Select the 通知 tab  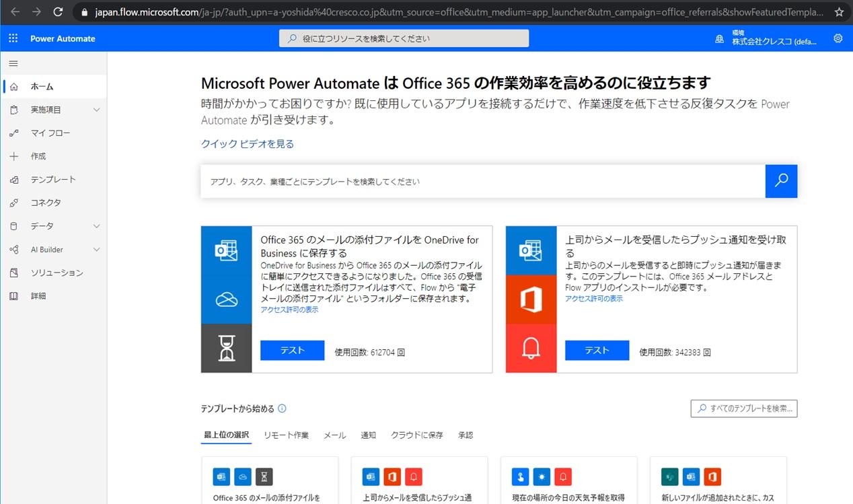pos(369,435)
